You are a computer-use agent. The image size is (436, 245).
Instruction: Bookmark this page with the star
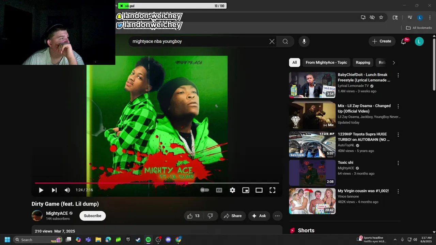point(381,17)
